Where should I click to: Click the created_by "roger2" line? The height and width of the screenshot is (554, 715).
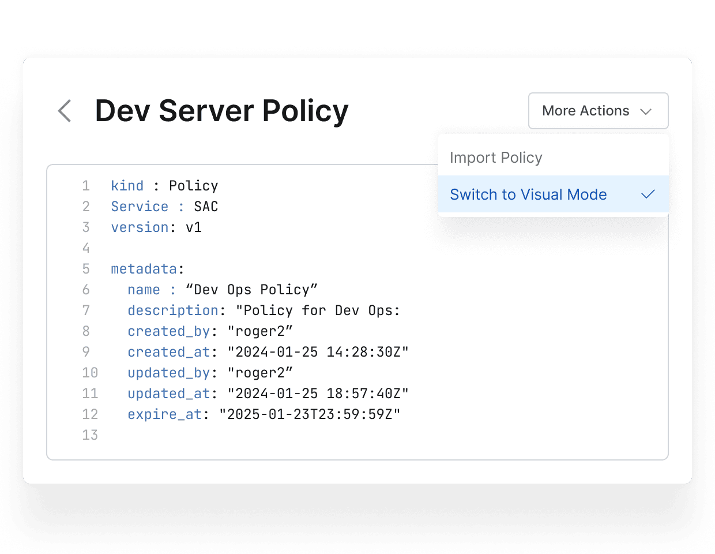[210, 331]
